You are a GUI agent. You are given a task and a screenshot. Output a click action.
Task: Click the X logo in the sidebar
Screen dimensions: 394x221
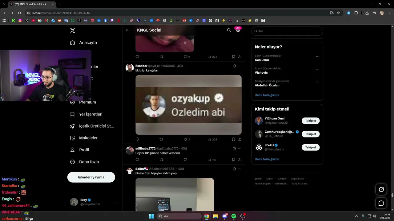coord(73,30)
